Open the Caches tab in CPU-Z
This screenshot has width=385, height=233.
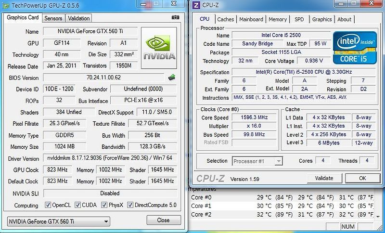click(225, 19)
